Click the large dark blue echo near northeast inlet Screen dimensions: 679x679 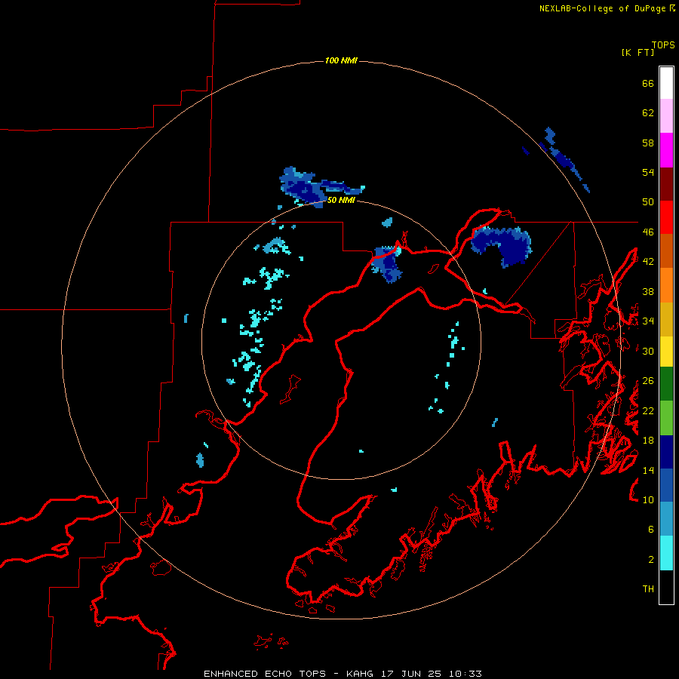(x=502, y=245)
